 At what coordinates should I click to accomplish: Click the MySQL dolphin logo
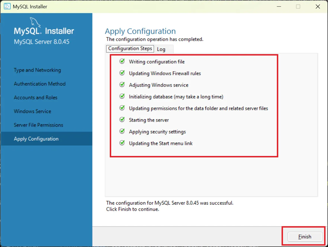coord(35,22)
